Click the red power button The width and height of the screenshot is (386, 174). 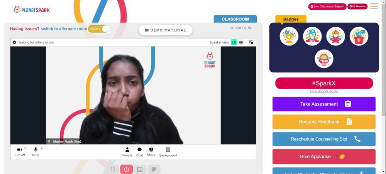click(127, 169)
